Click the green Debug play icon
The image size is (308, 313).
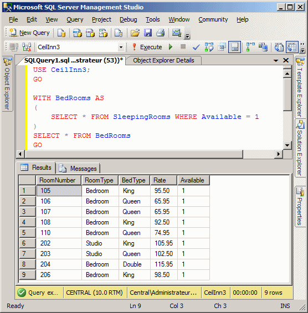tap(171, 47)
